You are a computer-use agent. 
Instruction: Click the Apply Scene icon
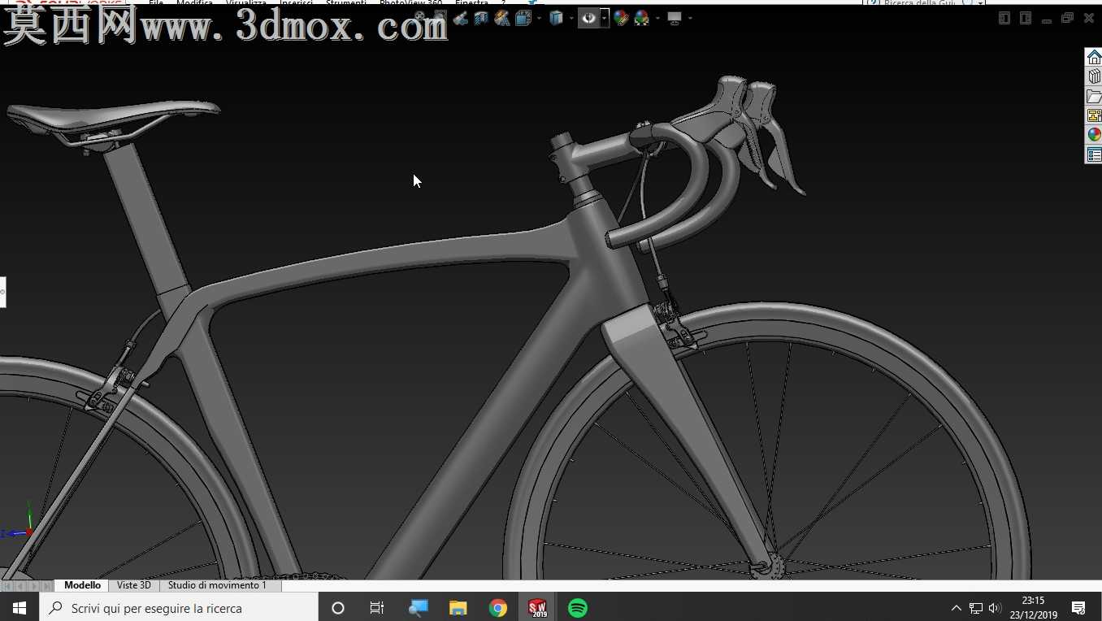(x=642, y=18)
